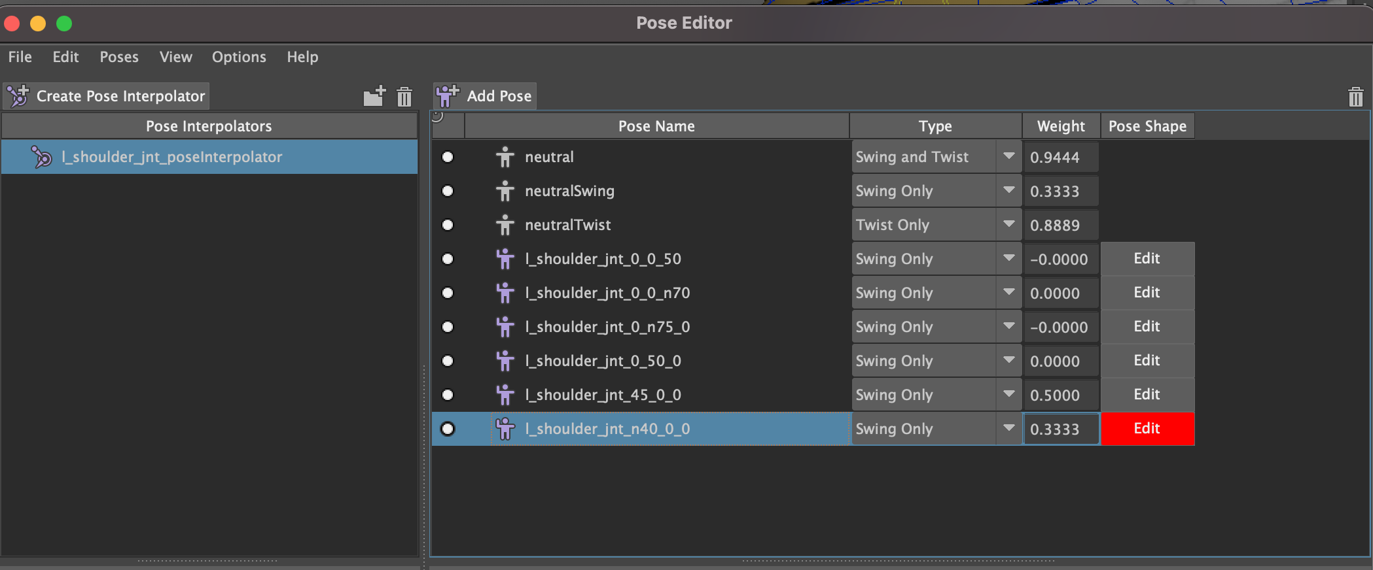Screen dimensions: 1373x570
Task: Click the l_shoulder_jnt_poseInterpolator node icon
Action: pyautogui.click(x=41, y=157)
